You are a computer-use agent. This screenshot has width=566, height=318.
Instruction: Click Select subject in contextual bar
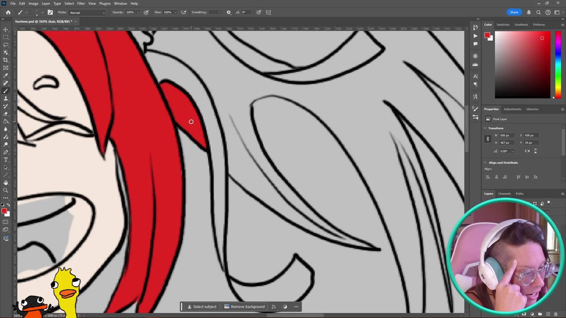point(202,307)
